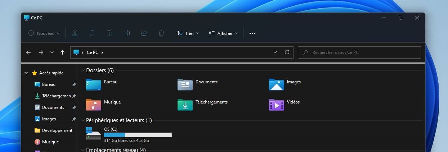The height and width of the screenshot is (152, 448).
Task: Unpin Bureau via its pin icon
Action: coord(74,84)
